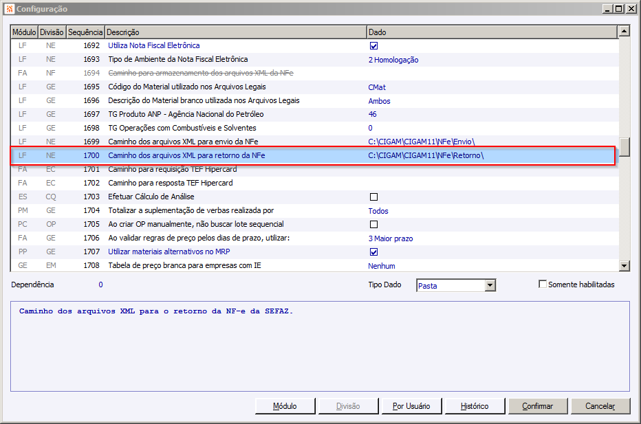Image resolution: width=641 pixels, height=424 pixels.
Task: Click the Cancelar button
Action: pos(600,406)
